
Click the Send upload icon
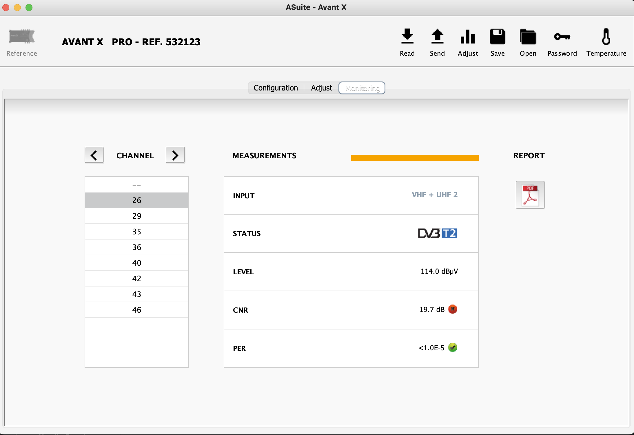click(437, 37)
